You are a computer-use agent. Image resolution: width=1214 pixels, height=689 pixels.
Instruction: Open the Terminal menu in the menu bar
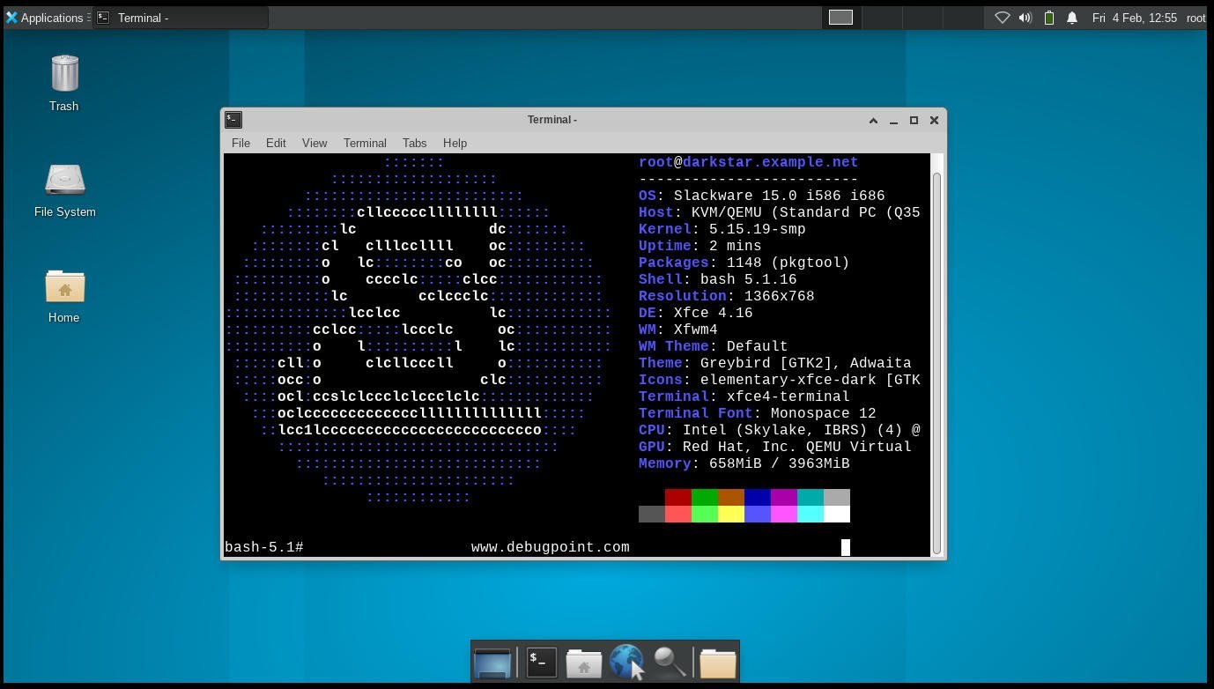tap(364, 143)
